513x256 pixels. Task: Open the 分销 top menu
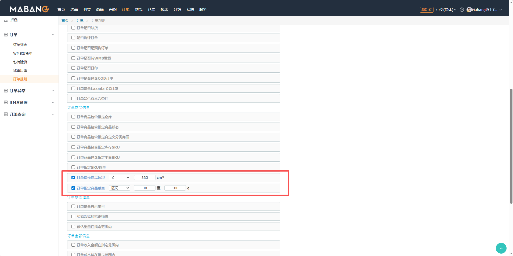[177, 9]
